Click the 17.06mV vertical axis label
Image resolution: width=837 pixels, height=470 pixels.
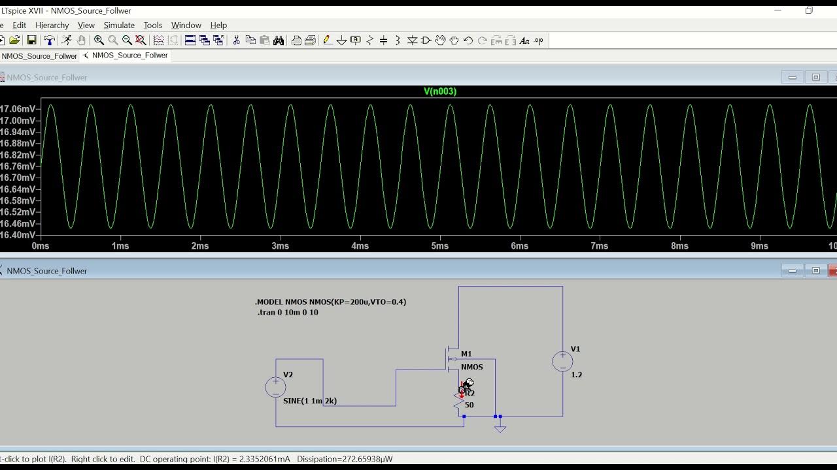click(x=18, y=109)
